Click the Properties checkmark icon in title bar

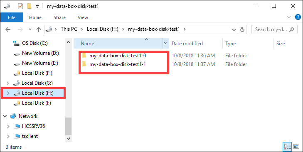[20, 6]
